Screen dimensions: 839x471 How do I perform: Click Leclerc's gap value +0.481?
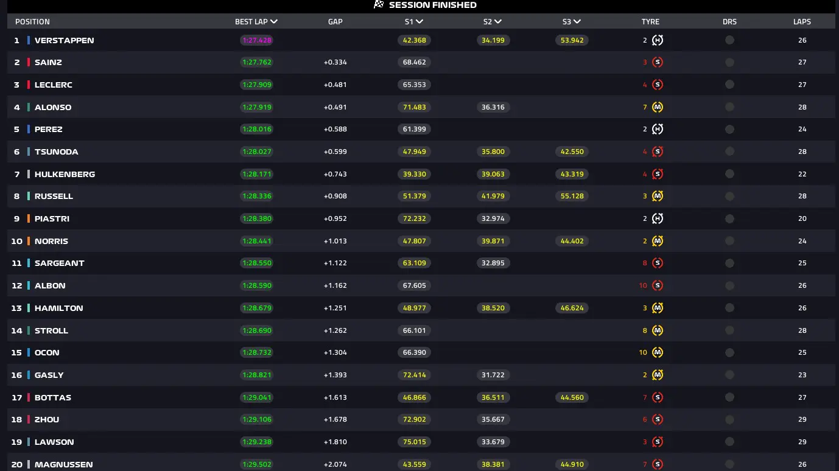click(x=335, y=85)
